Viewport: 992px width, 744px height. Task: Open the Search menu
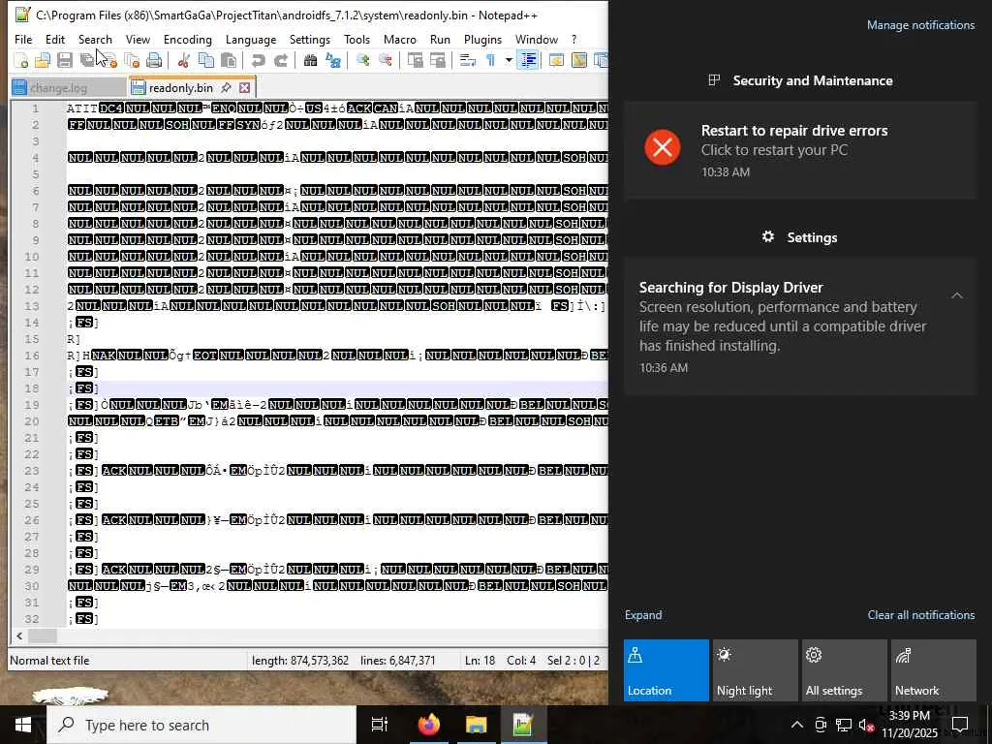point(95,39)
